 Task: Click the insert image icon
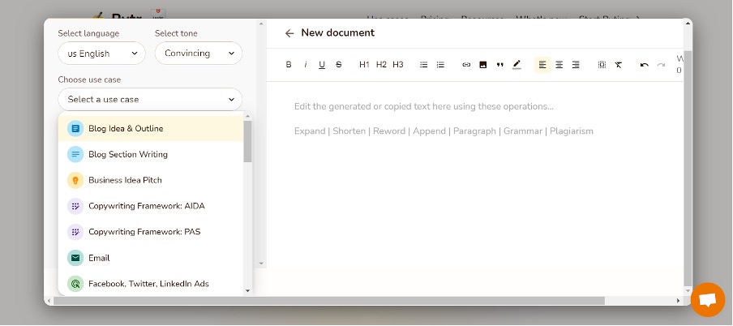pos(482,65)
